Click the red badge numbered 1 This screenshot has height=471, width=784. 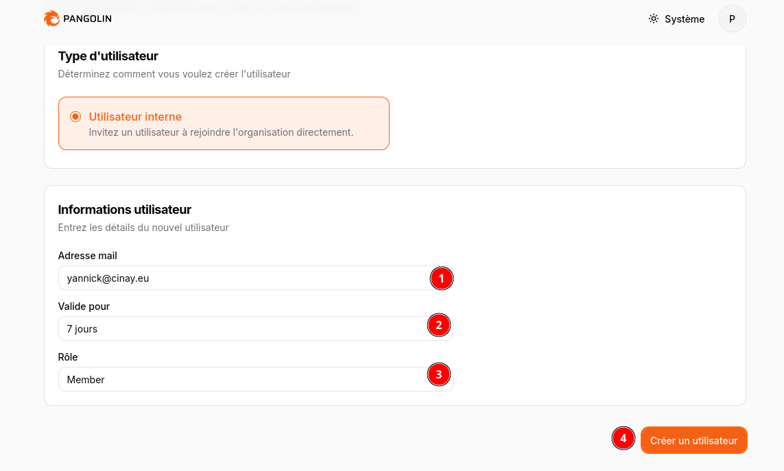(442, 278)
